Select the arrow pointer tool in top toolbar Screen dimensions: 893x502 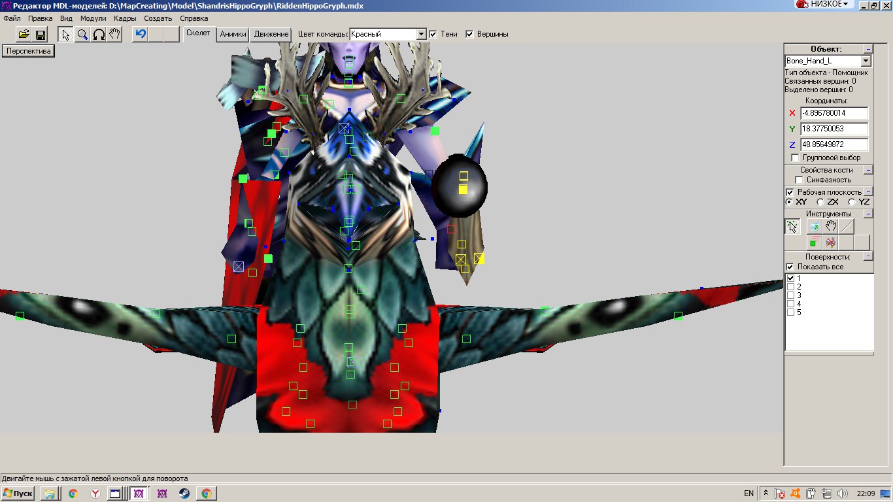coord(66,35)
